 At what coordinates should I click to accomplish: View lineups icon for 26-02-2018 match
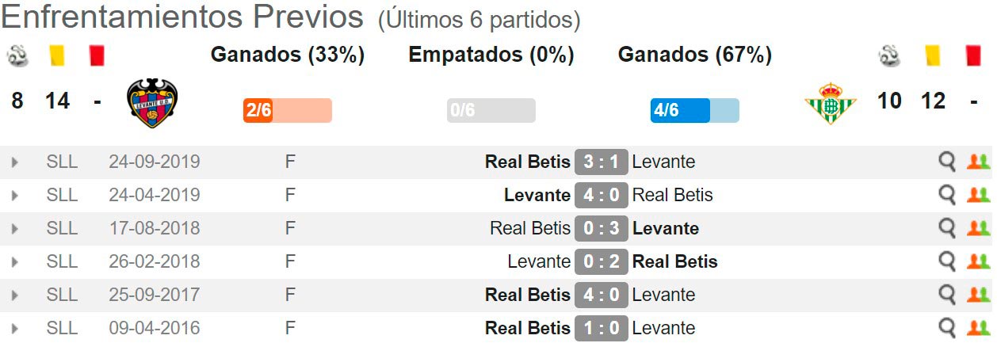coord(979,261)
